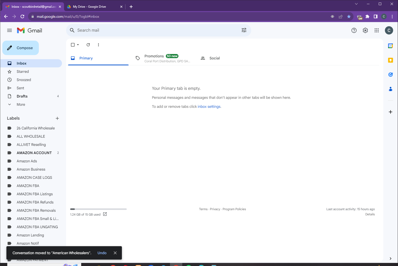Screen dimensions: 398x266
Task: Open the browser Extensions puzzle icon
Action: tap(367, 16)
